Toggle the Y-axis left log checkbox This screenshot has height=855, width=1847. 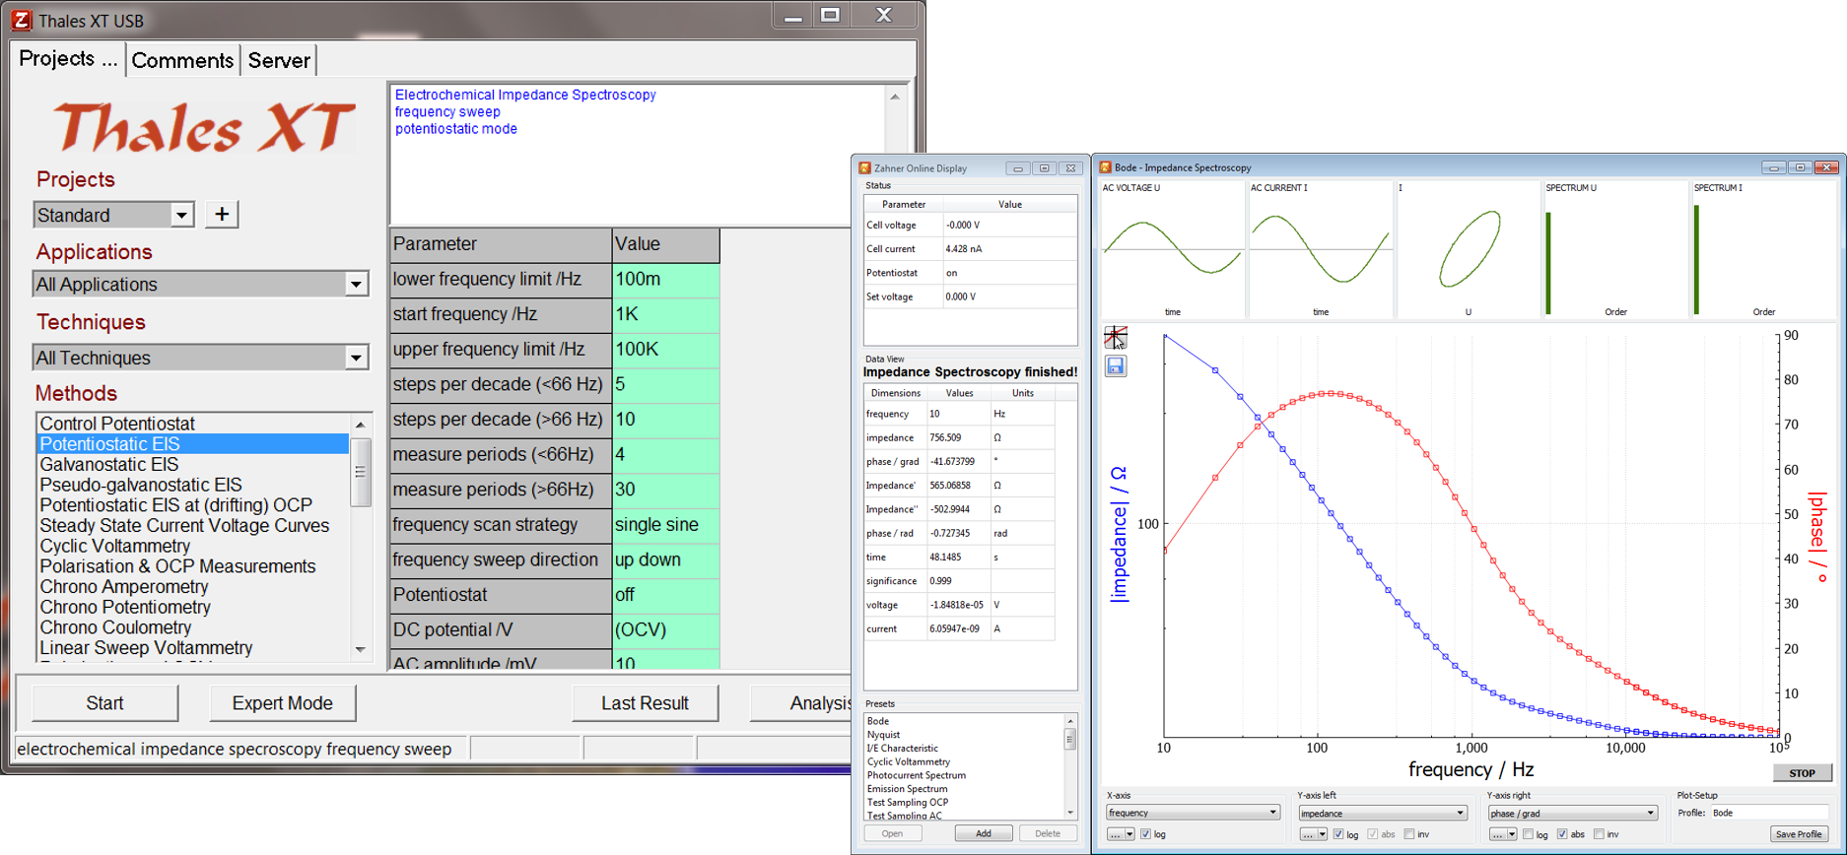1338,834
